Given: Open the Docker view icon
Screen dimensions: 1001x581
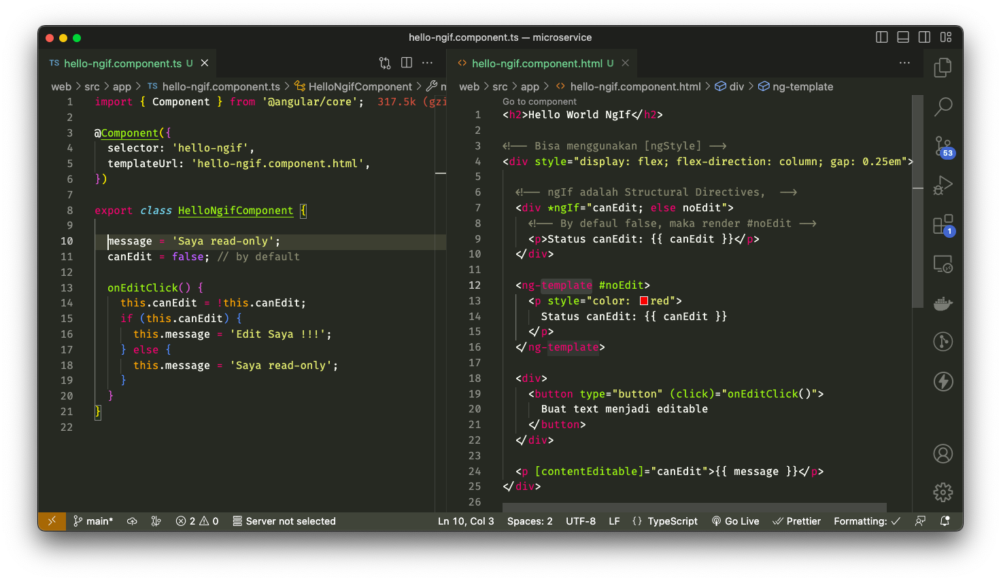Looking at the screenshot, I should (943, 303).
